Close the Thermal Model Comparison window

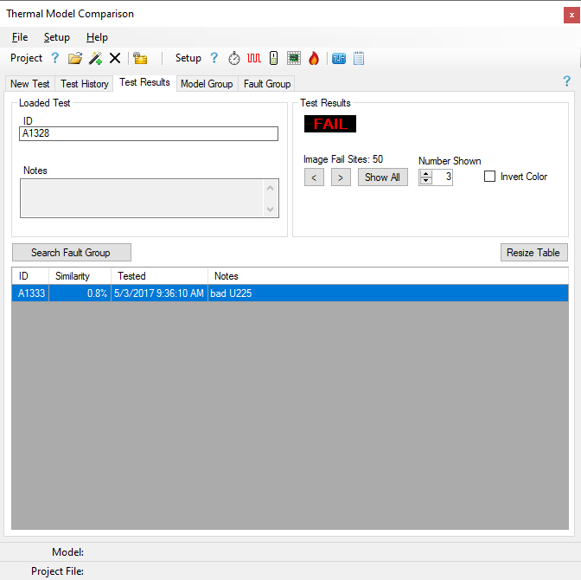[x=571, y=16]
